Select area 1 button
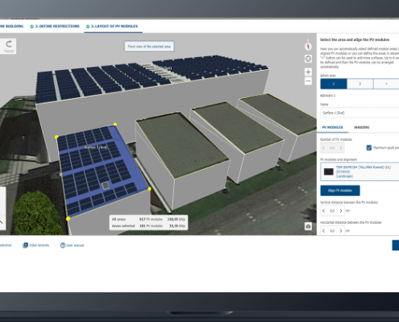Viewport: 399px width, 322px height. [334, 84]
